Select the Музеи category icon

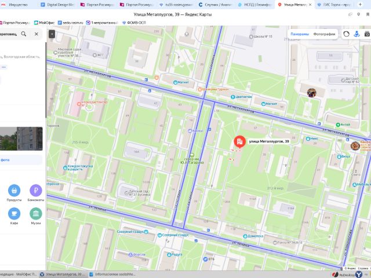point(36,214)
